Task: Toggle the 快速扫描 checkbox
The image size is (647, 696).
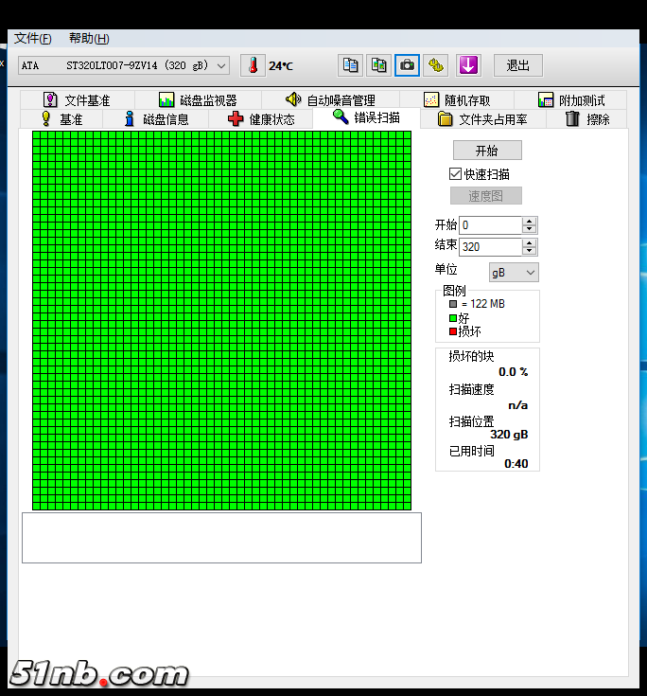Action: pyautogui.click(x=455, y=173)
